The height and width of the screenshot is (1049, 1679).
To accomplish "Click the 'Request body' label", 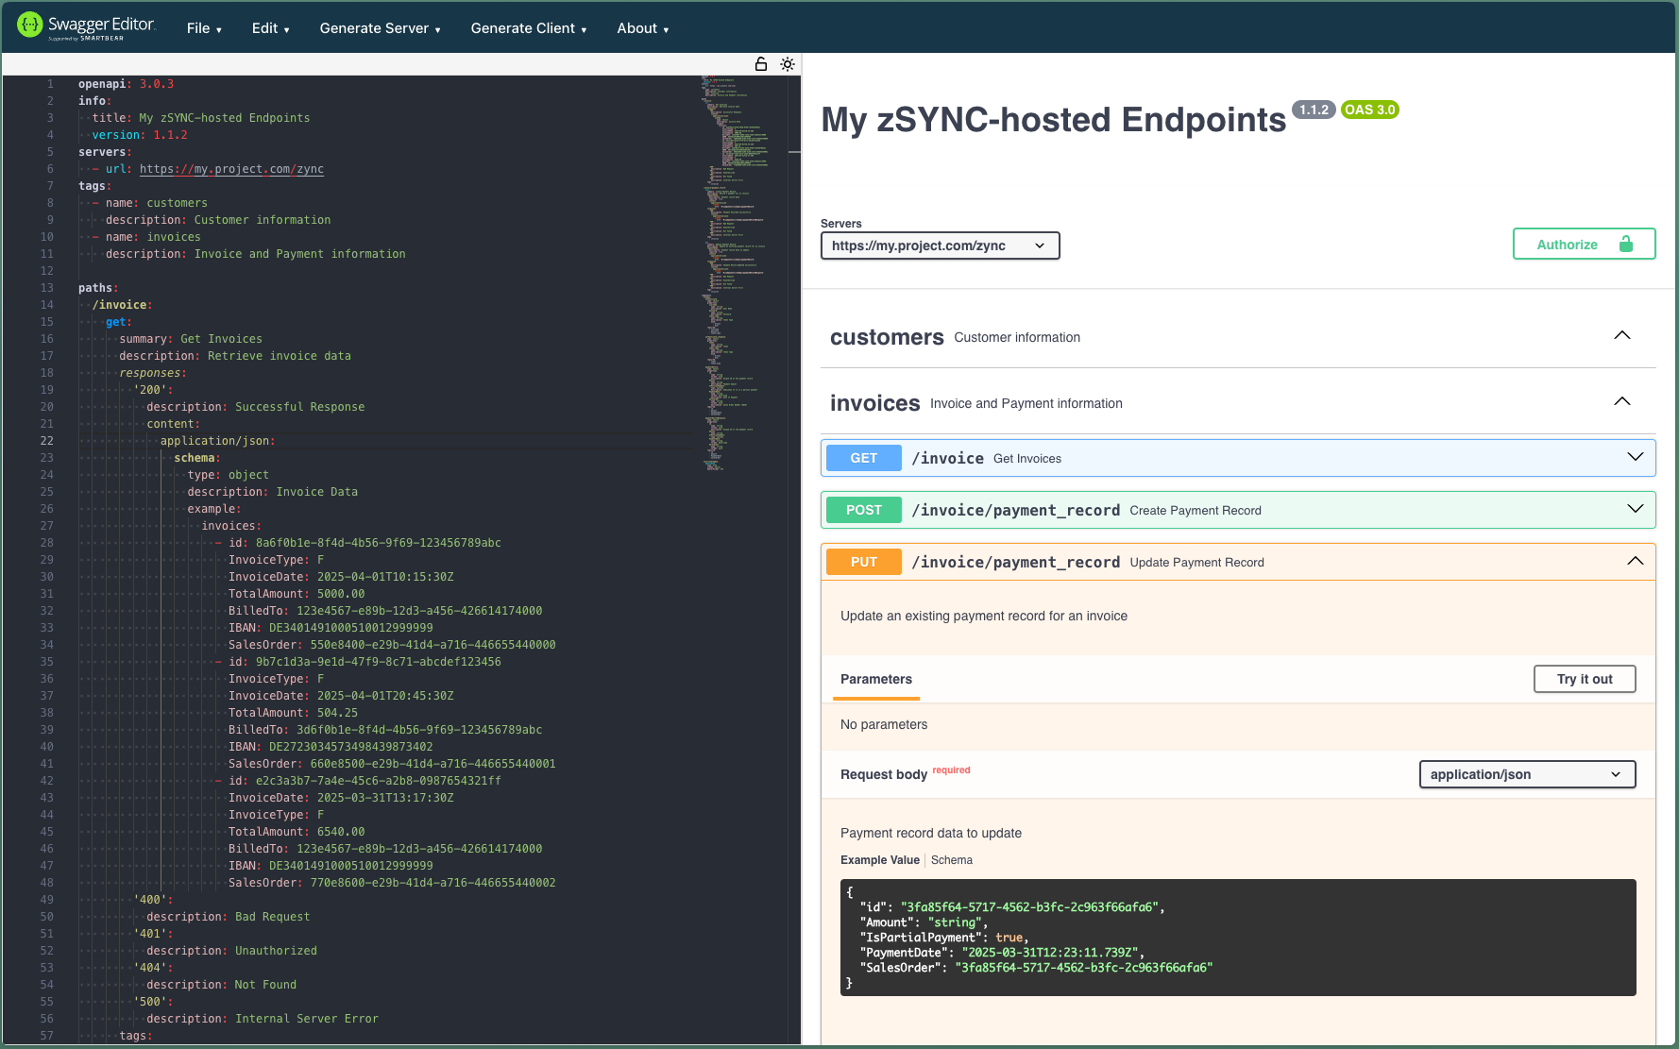I will point(884,774).
